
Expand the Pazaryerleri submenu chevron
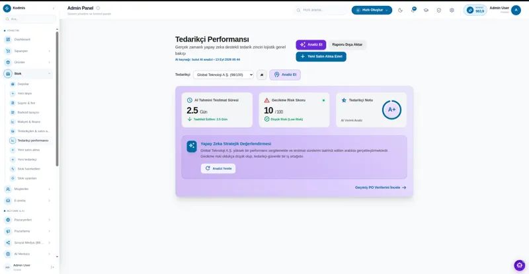[x=49, y=220]
